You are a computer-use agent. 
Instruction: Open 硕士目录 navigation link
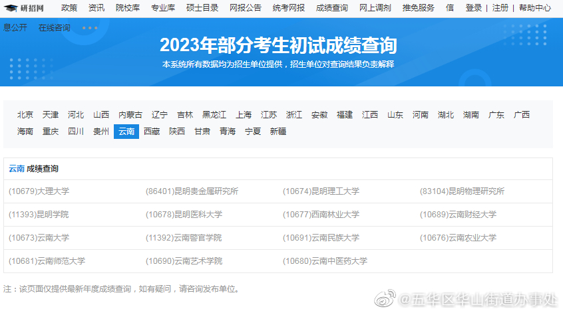point(202,8)
